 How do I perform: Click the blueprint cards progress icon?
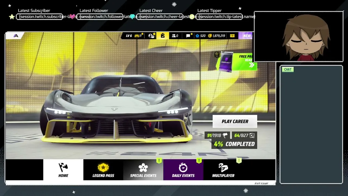coord(252,136)
